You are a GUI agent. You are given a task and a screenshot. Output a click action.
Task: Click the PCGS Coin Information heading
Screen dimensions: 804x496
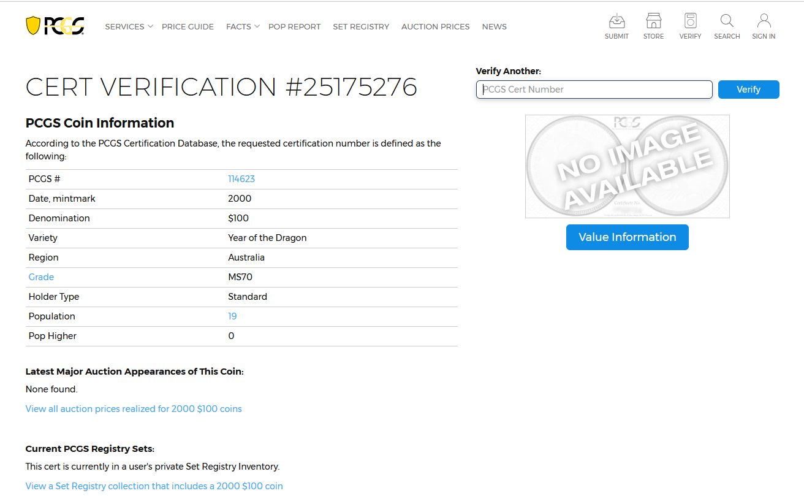(100, 123)
